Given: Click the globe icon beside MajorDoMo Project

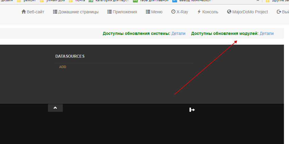Looking at the screenshot, I should point(229,12).
